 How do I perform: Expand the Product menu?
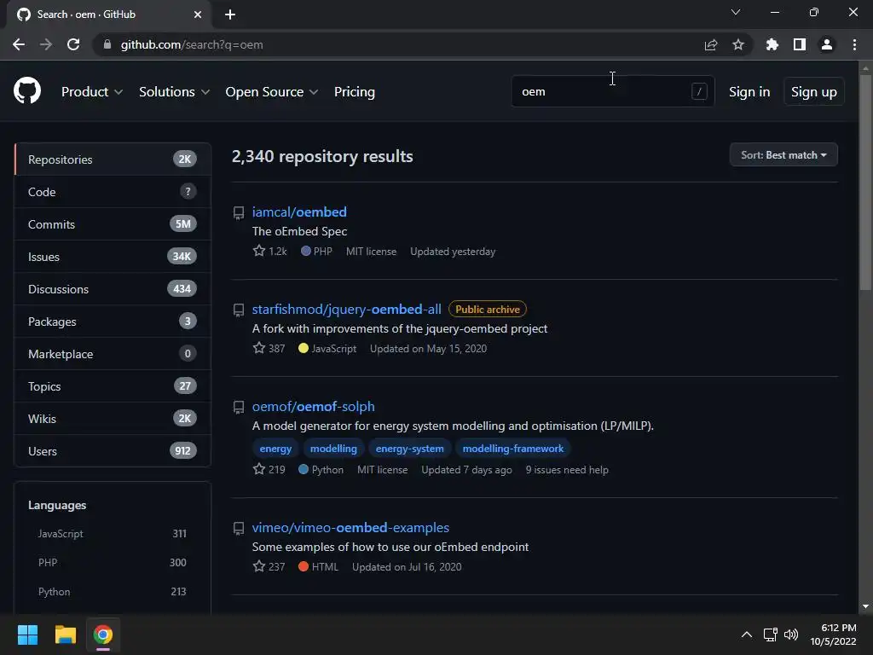coord(92,92)
